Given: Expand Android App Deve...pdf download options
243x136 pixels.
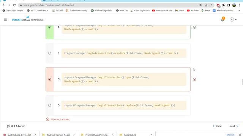Looking at the screenshot, I should (35, 135).
